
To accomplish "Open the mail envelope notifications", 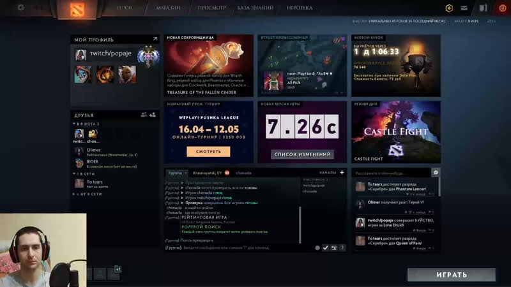I will tap(464, 8).
